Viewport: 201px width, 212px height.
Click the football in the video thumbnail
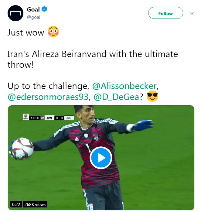tap(22, 149)
